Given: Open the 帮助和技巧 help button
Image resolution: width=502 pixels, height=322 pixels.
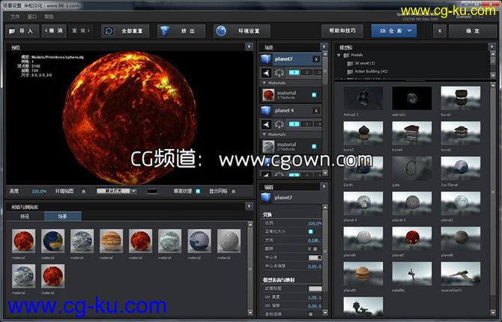Looking at the screenshot, I should 342,31.
